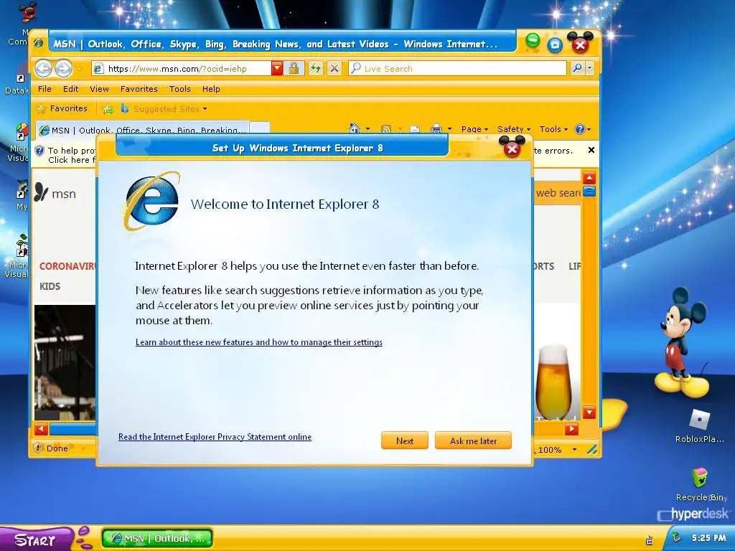
Task: Open the Start menu
Action: 37,540
